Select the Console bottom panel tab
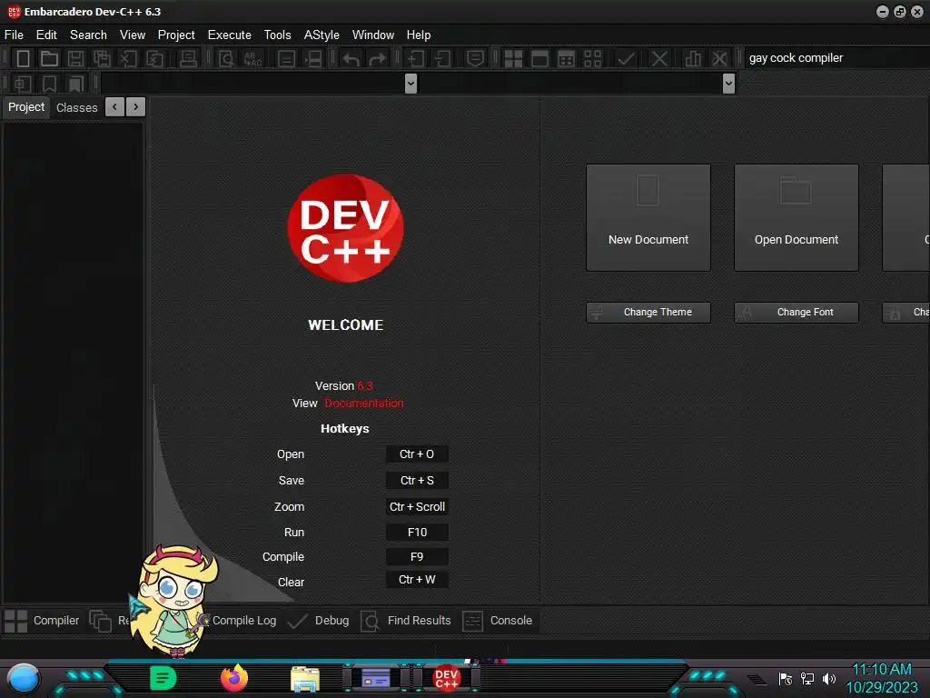Image resolution: width=930 pixels, height=698 pixels. click(x=498, y=621)
